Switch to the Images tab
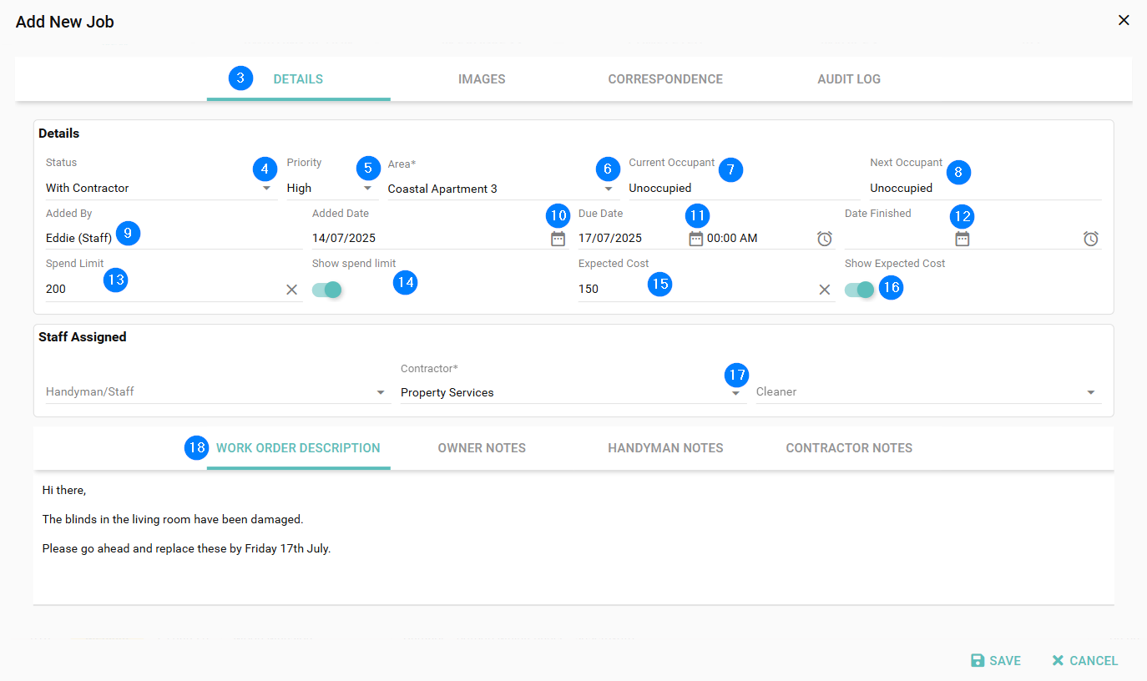This screenshot has height=681, width=1147. coord(482,79)
